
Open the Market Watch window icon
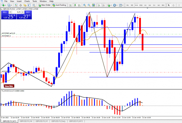[16, 5]
